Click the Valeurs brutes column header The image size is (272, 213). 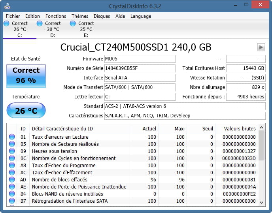[x=237, y=128]
